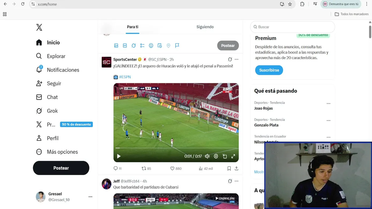
Task: Open browser media control icon
Action: coord(315,4)
